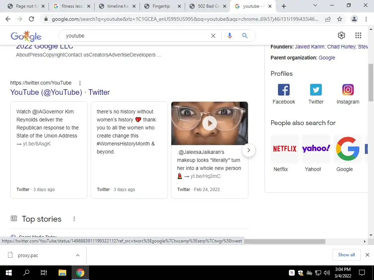374x280 pixels.
Task: Submit search with magnifier icon
Action: [245, 36]
